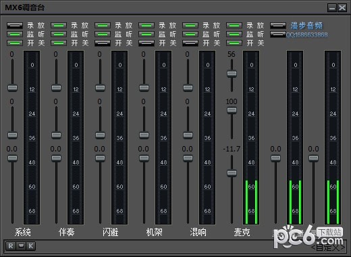Toggle 录放 for the 机架 channel
Image resolution: width=351 pixels, height=257 pixels.
pos(146,26)
